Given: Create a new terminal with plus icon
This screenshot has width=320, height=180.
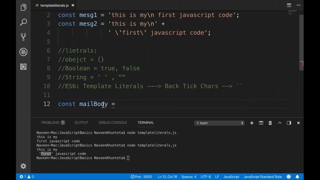Looking at the screenshot, I should [251, 123].
